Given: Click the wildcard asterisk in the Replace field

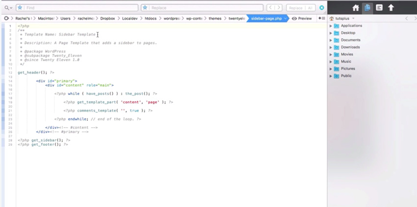Looking at the screenshot, I should point(145,8).
